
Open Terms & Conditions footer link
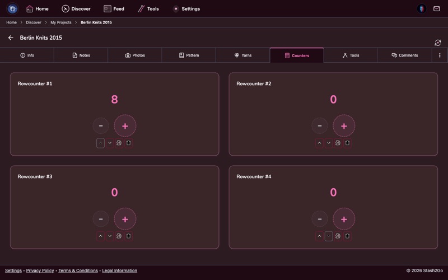pos(78,270)
